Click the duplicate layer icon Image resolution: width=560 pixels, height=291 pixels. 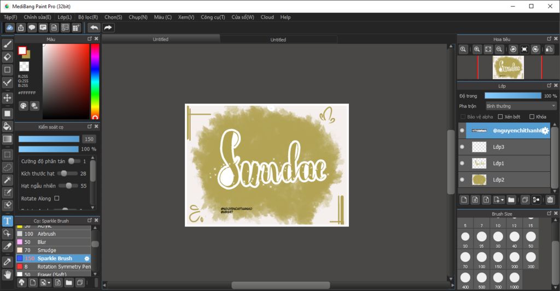click(x=525, y=200)
